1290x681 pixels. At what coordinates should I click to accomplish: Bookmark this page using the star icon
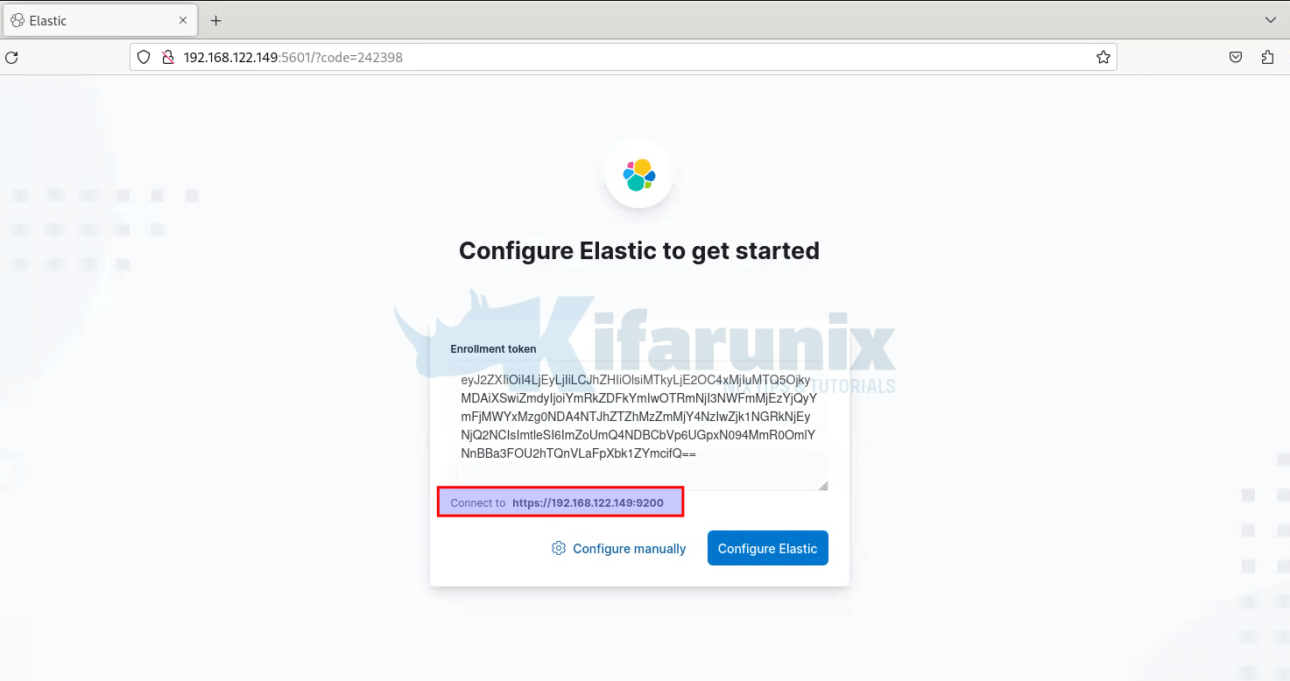click(1103, 58)
